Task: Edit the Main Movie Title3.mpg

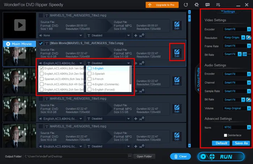Action: [x=177, y=53]
